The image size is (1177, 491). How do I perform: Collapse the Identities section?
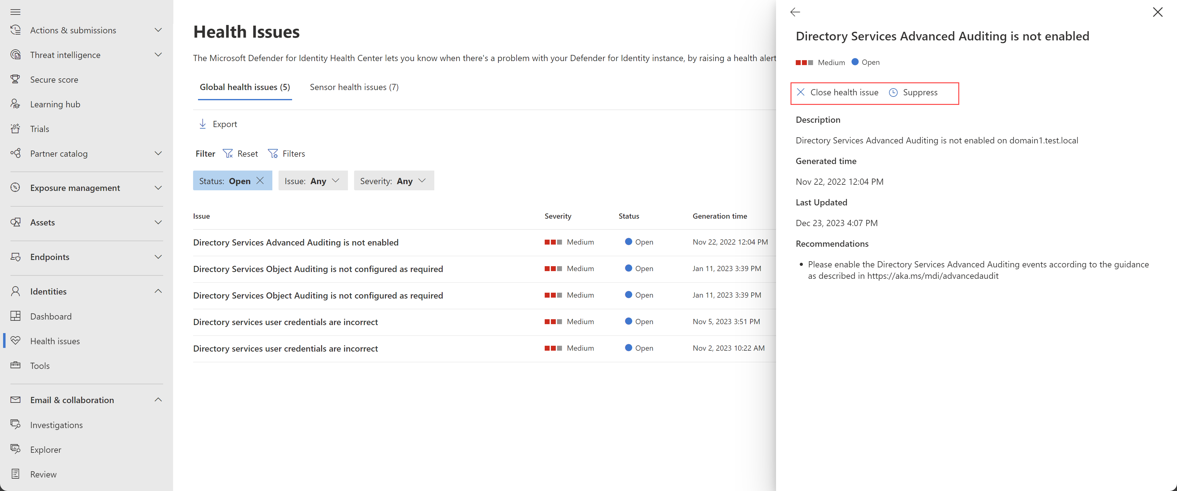coord(158,291)
